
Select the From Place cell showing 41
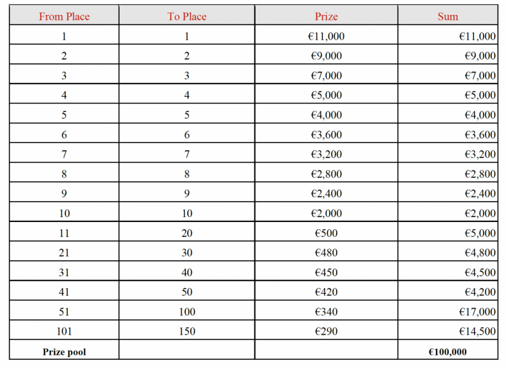tap(64, 292)
